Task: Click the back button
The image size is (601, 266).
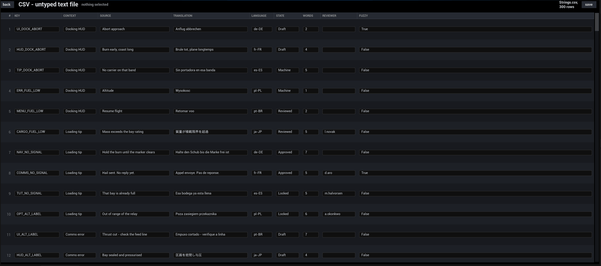Action: [x=7, y=5]
